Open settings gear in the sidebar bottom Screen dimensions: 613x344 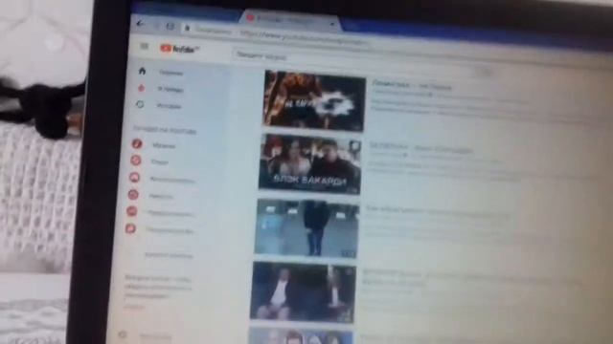tap(123, 334)
